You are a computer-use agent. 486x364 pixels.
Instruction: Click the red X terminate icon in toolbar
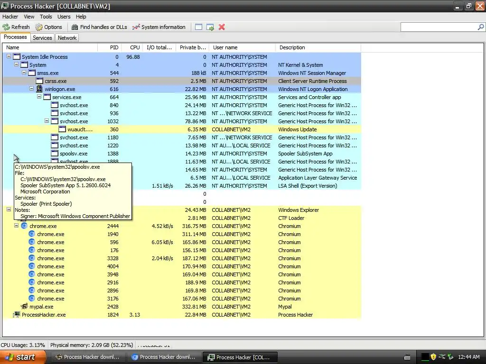(x=222, y=27)
